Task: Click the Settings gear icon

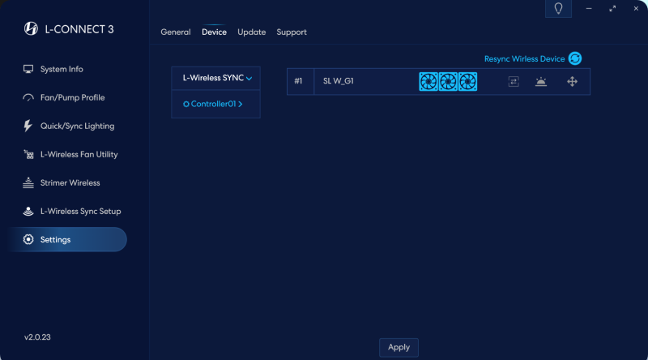Action: (x=28, y=239)
